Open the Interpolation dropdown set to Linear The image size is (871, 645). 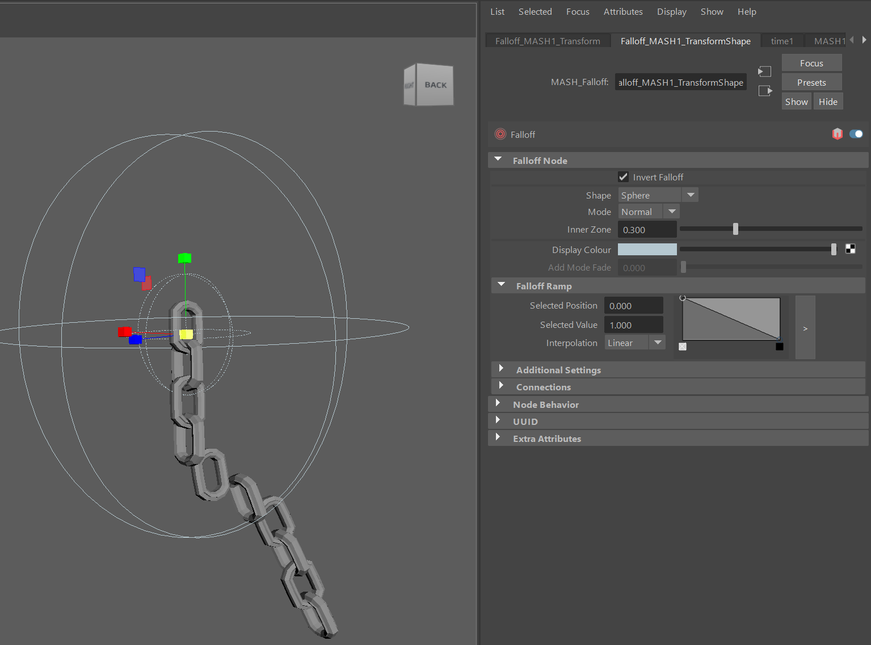(x=634, y=343)
